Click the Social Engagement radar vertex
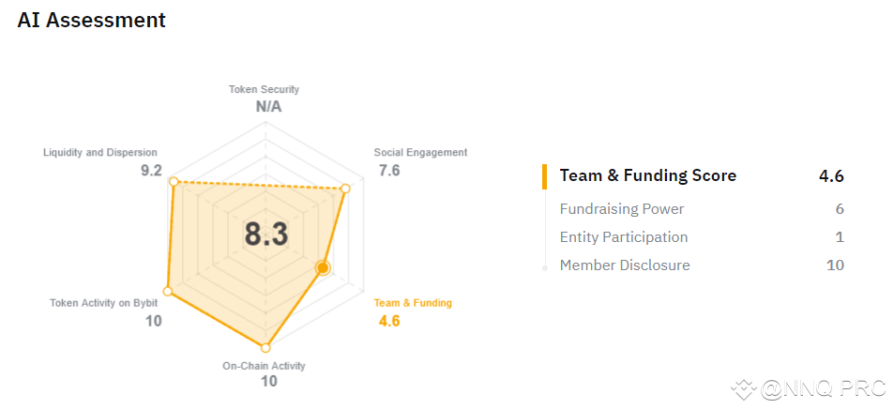The image size is (894, 409). click(345, 189)
